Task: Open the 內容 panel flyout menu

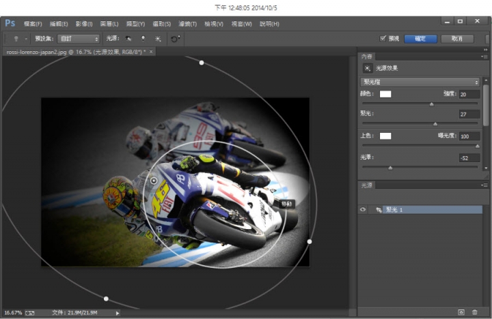Action: point(484,57)
